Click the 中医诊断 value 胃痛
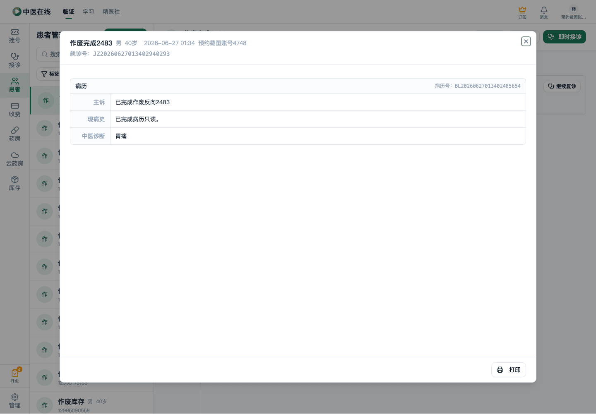The height and width of the screenshot is (414, 596). [x=121, y=136]
